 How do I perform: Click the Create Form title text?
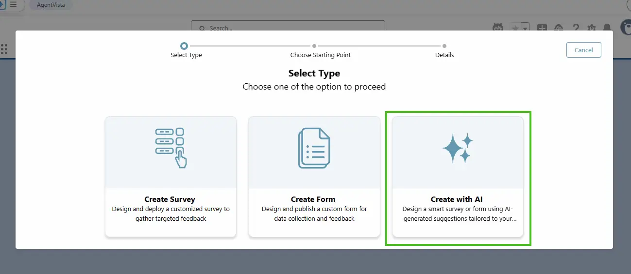pos(313,199)
